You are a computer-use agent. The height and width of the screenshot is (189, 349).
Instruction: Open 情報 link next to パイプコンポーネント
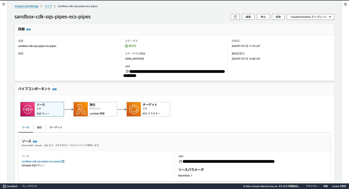point(54,89)
